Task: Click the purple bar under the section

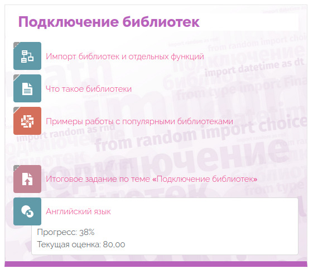Action: tap(156, 264)
